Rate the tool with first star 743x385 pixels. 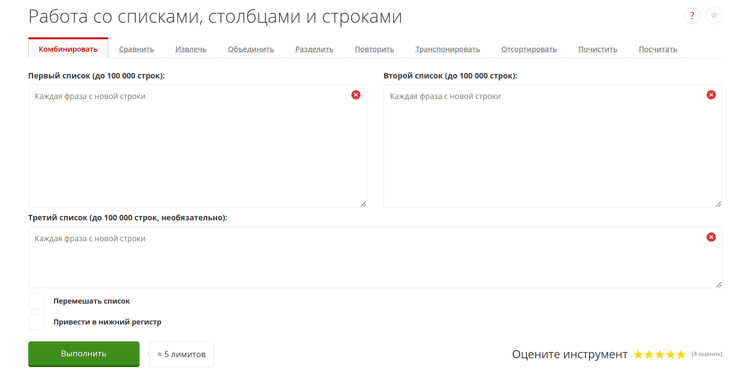click(638, 355)
